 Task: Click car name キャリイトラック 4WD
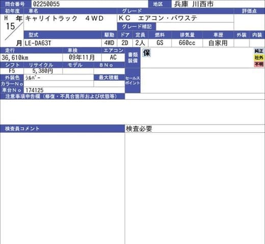click(64, 18)
